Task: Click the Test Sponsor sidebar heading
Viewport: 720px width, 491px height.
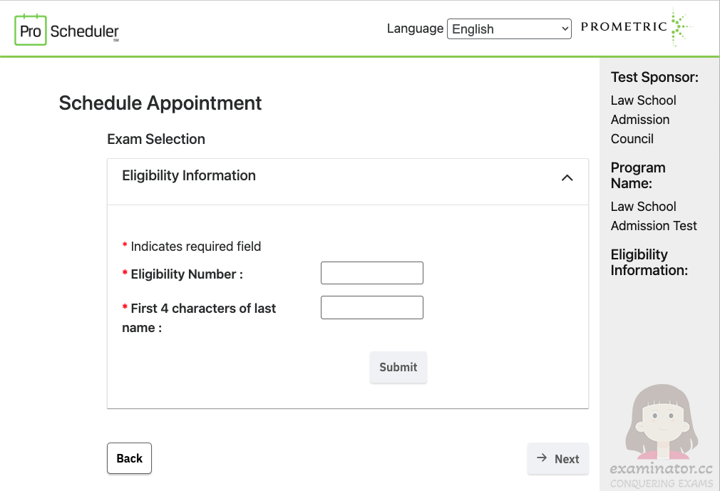Action: point(654,77)
